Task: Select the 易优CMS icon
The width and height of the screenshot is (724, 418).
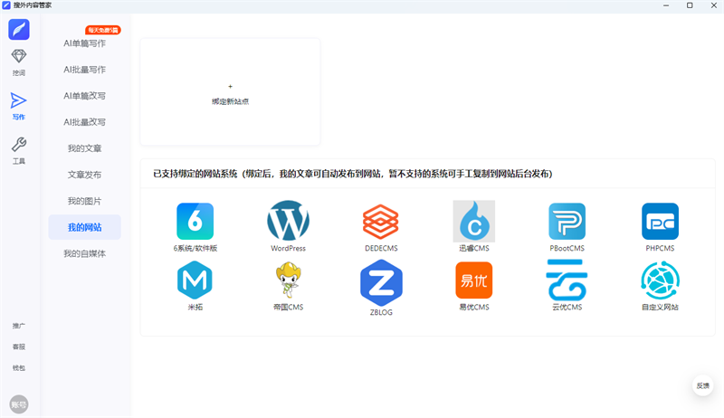Action: (x=473, y=280)
